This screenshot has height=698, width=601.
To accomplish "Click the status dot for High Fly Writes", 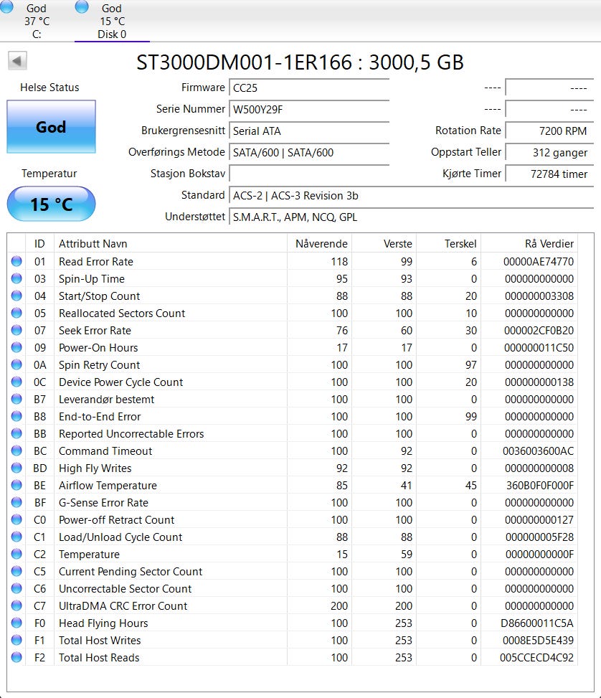I will coord(16,468).
